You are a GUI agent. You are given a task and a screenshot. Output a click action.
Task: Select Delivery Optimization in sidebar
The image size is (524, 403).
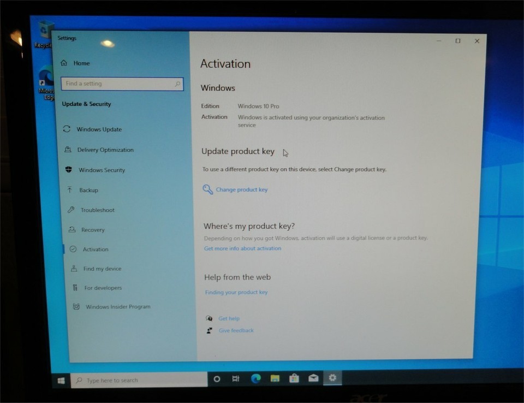105,150
